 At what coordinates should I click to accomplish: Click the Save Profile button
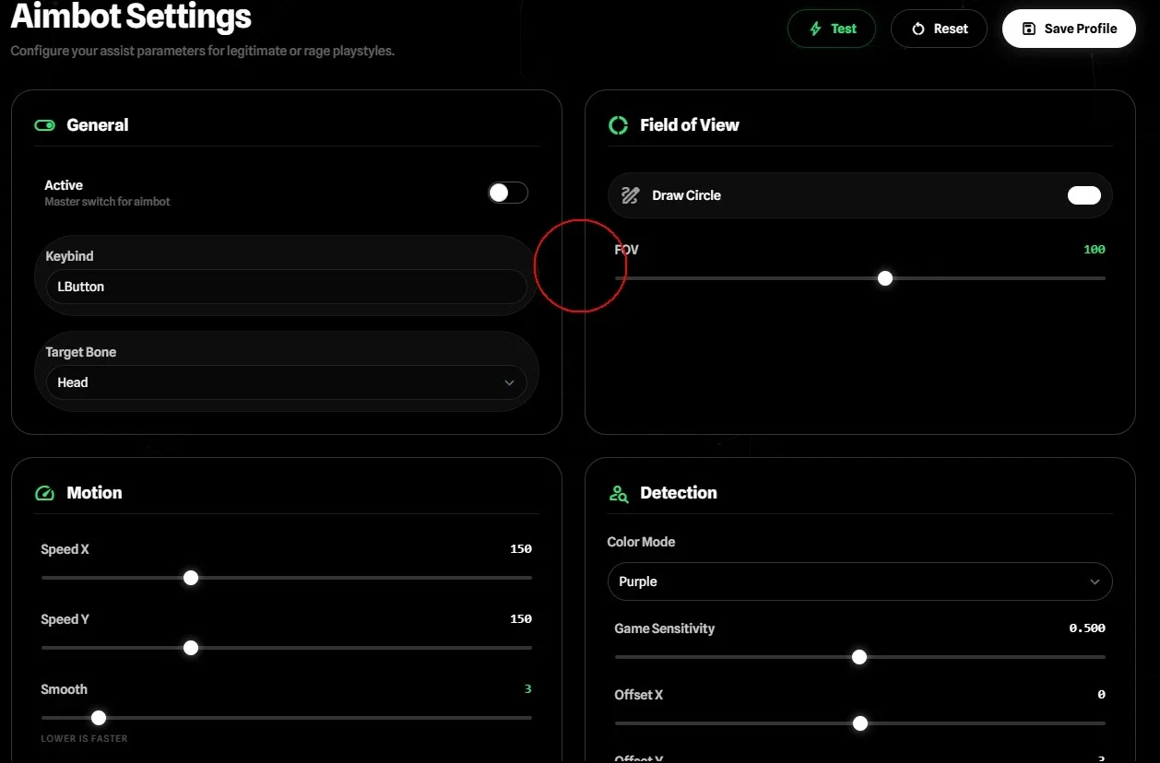tap(1069, 29)
